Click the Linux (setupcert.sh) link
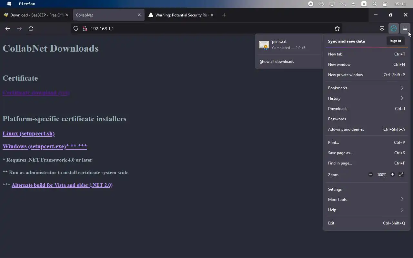This screenshot has width=413, height=258. click(x=28, y=134)
